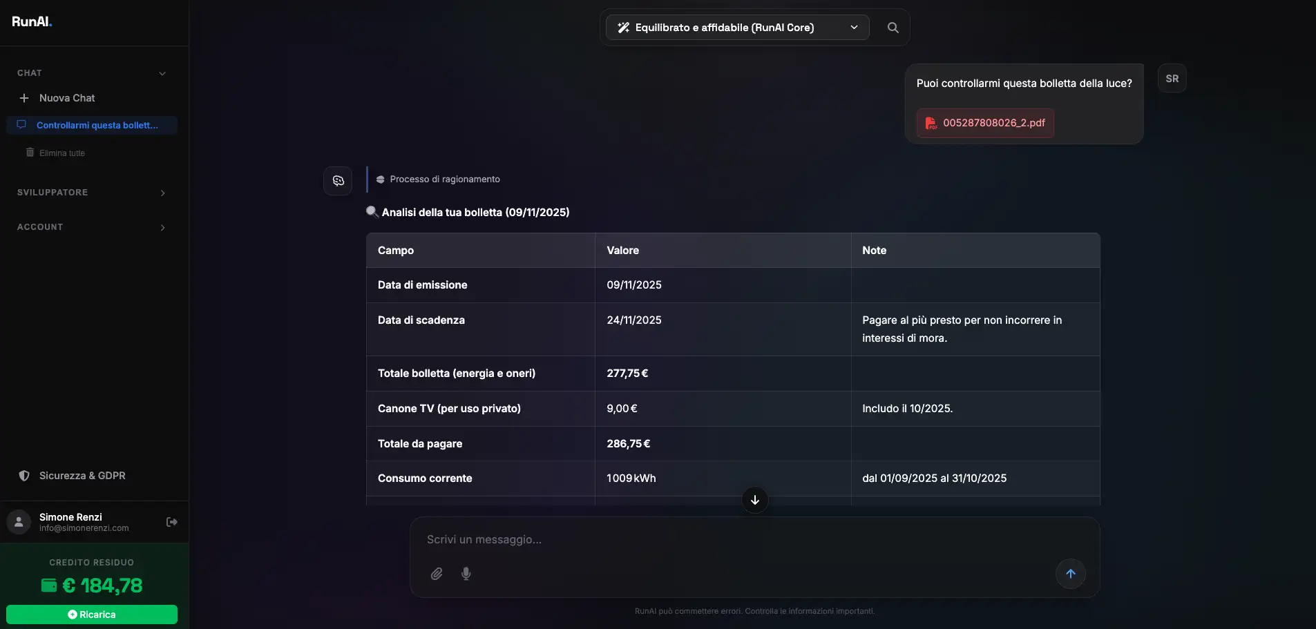1316x629 pixels.
Task: Click the assistant avatar icon beside the response
Action: (x=338, y=181)
